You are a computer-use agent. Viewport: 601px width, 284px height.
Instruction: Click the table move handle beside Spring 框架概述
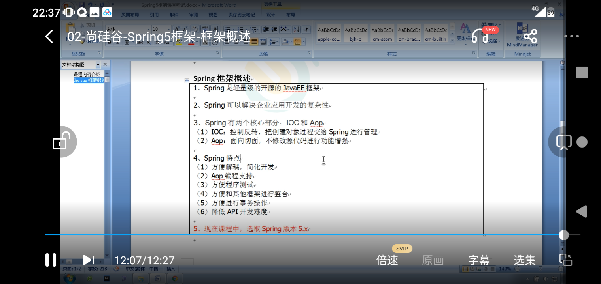(x=187, y=80)
